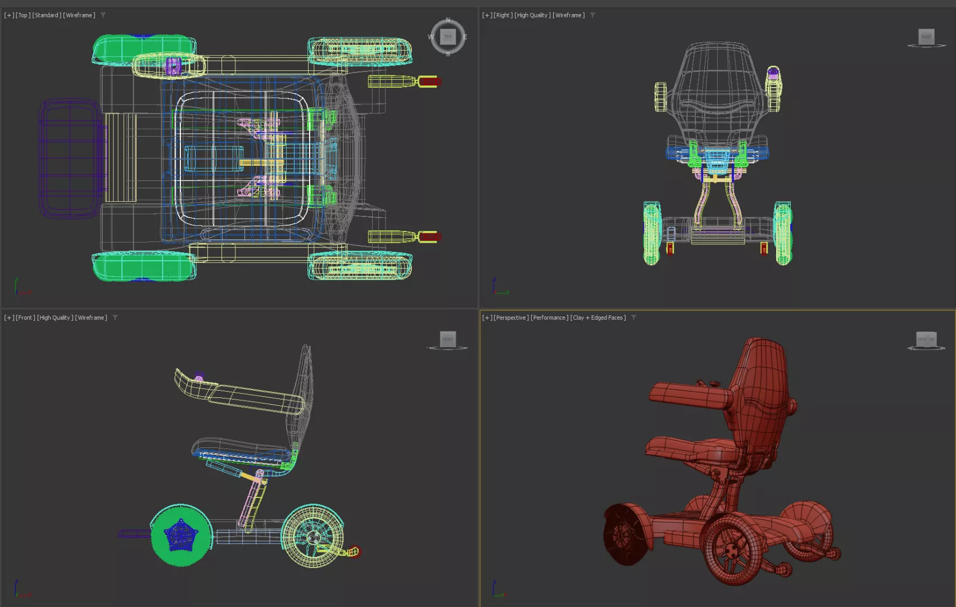Open the [Top] point-of-view label menu
The image size is (956, 607).
23,15
